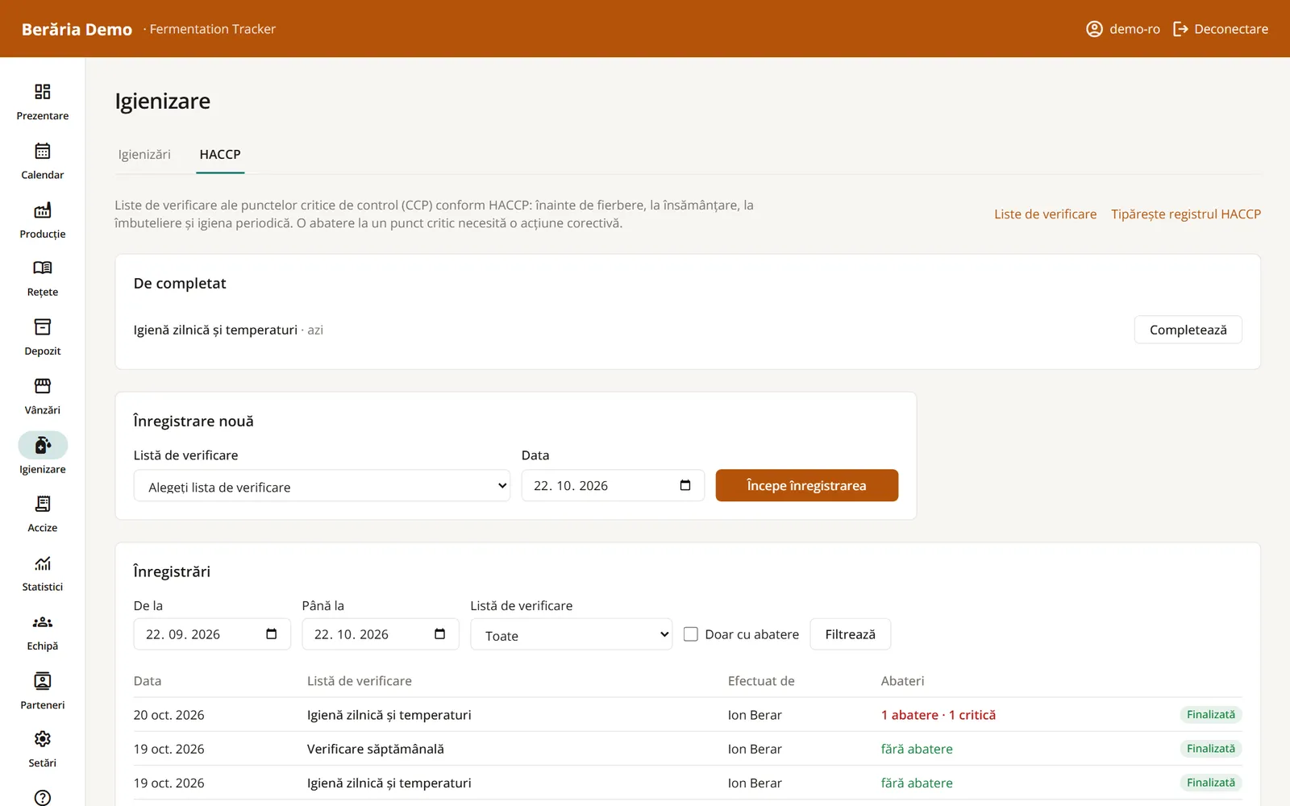The image size is (1290, 806).
Task: Open the Liste de verificare link
Action: (x=1045, y=214)
